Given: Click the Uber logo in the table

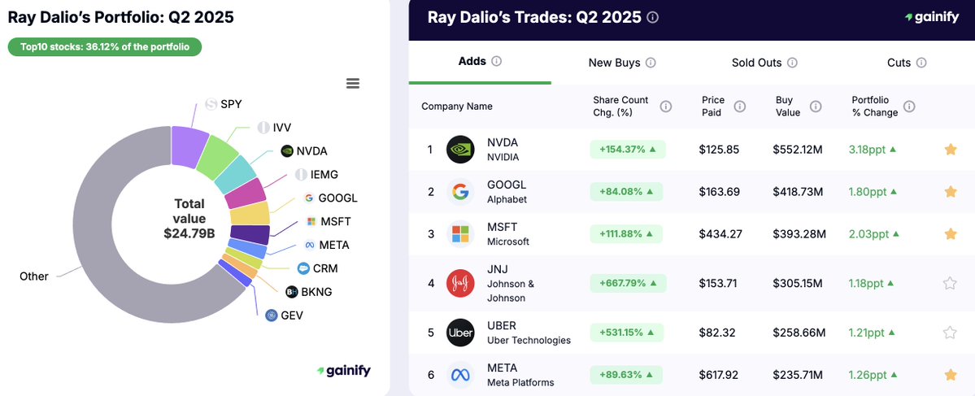Looking at the screenshot, I should click(x=460, y=333).
